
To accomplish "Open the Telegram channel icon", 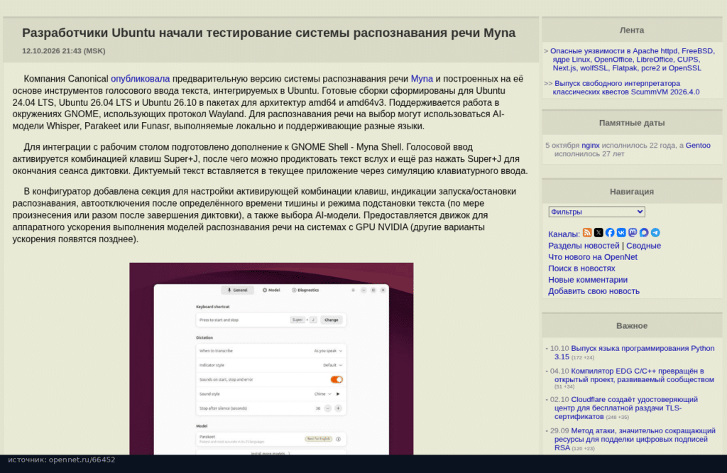I will [x=655, y=233].
